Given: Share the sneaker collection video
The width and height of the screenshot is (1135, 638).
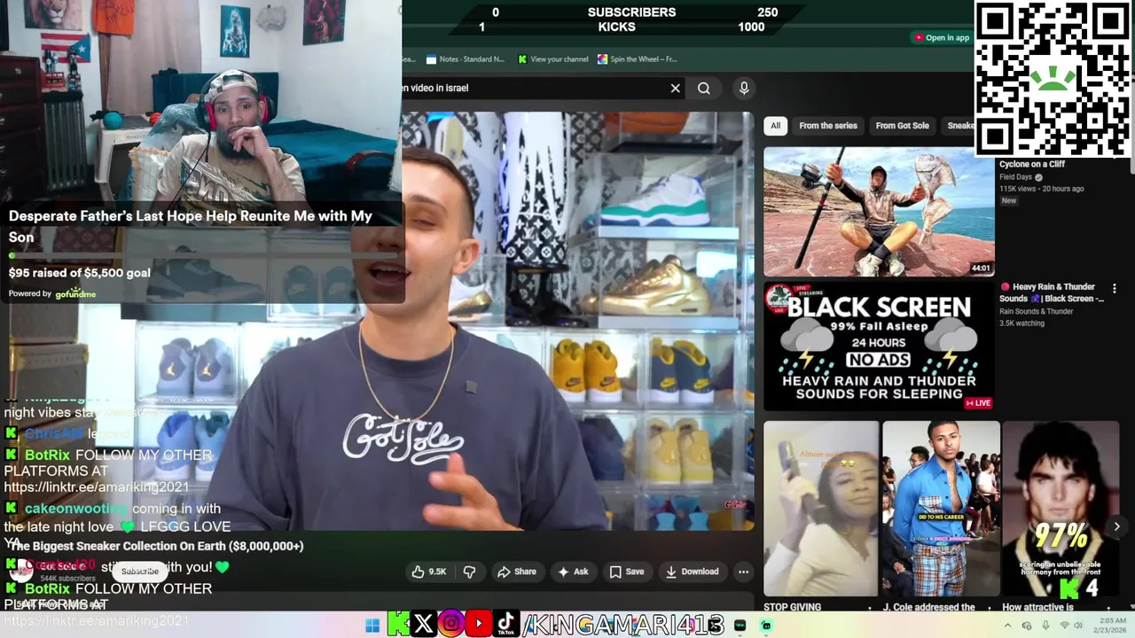Looking at the screenshot, I should pyautogui.click(x=517, y=572).
